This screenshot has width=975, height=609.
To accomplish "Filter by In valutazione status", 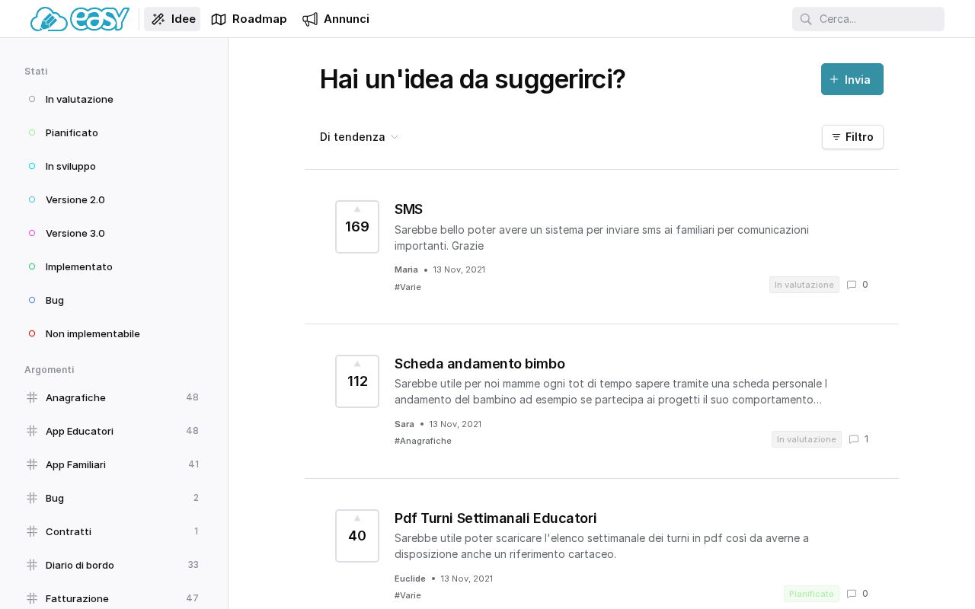I will point(79,99).
